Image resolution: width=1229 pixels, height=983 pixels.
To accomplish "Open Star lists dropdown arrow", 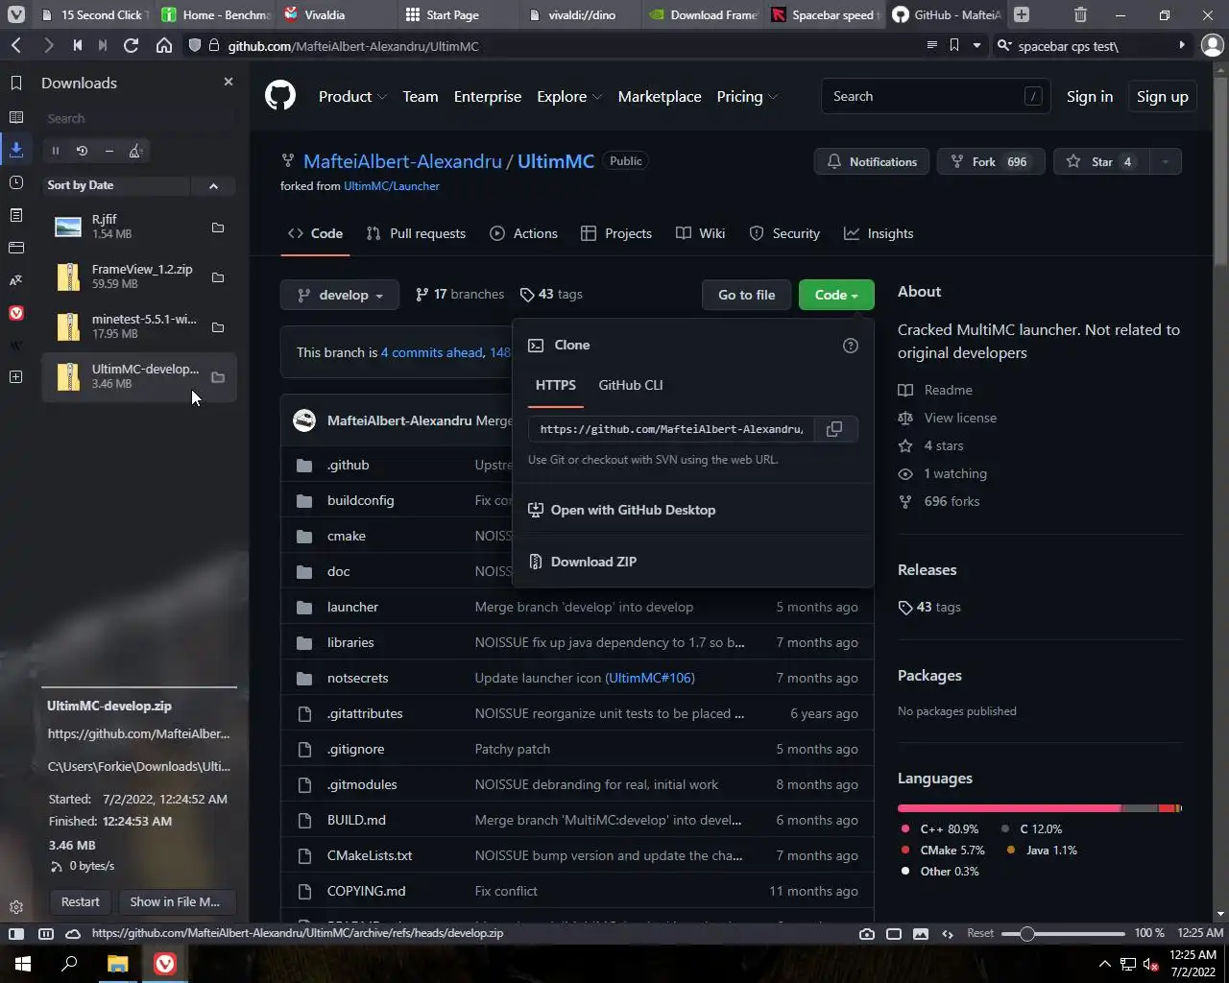I will (1165, 161).
